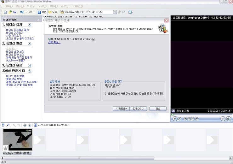Toggle the 모음 collections pane button
Image resolution: width=233 pixels, height=164 pixels.
(53, 12)
